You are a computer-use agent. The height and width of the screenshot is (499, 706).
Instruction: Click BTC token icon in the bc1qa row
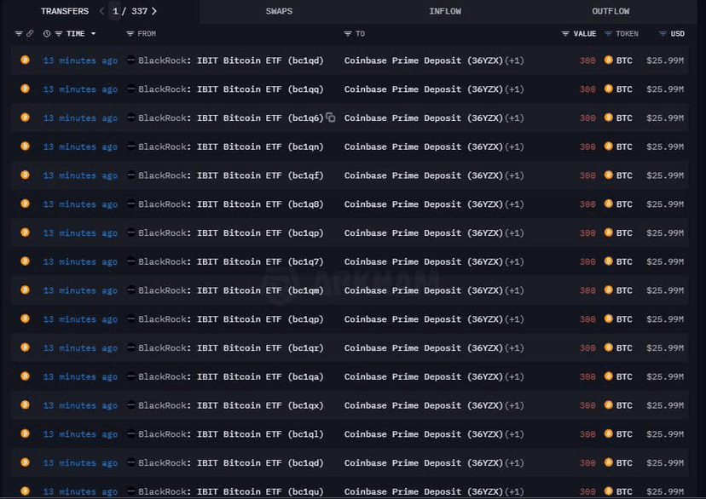pyautogui.click(x=608, y=376)
